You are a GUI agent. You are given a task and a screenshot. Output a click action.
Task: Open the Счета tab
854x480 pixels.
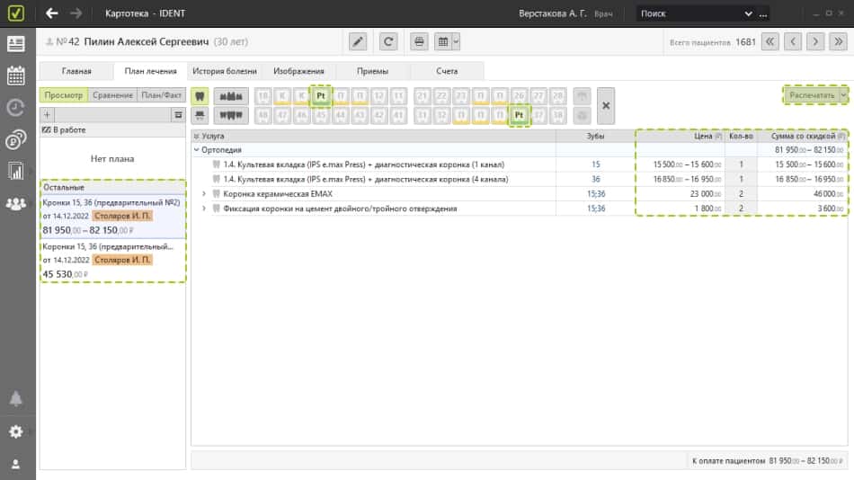pyautogui.click(x=447, y=71)
